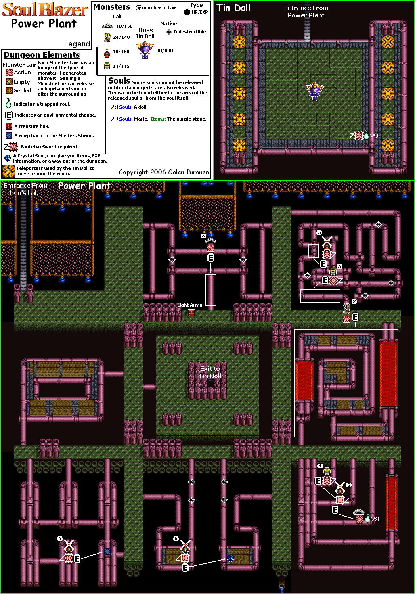Screen dimensions: 415x594
Task: Click the treasure box icon in the legend
Action: [x=9, y=126]
